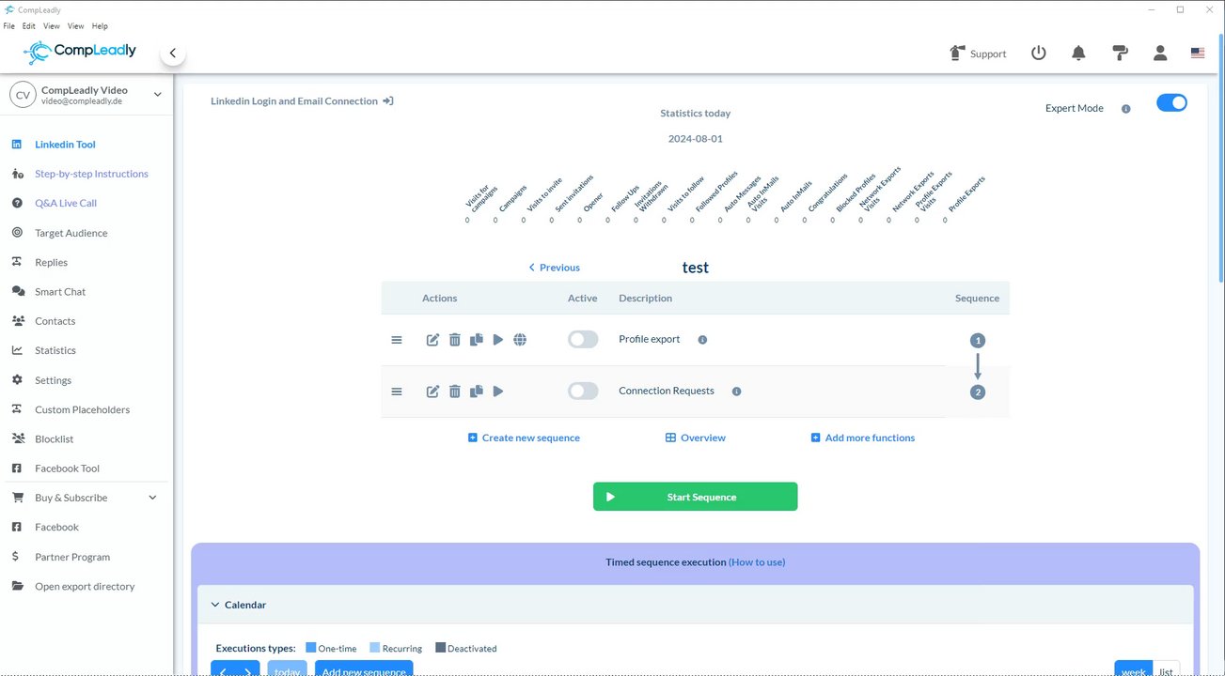Click the CV account avatar

24,95
